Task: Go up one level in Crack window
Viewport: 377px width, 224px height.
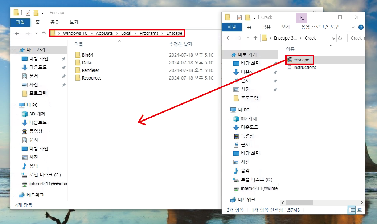Action: [255, 38]
